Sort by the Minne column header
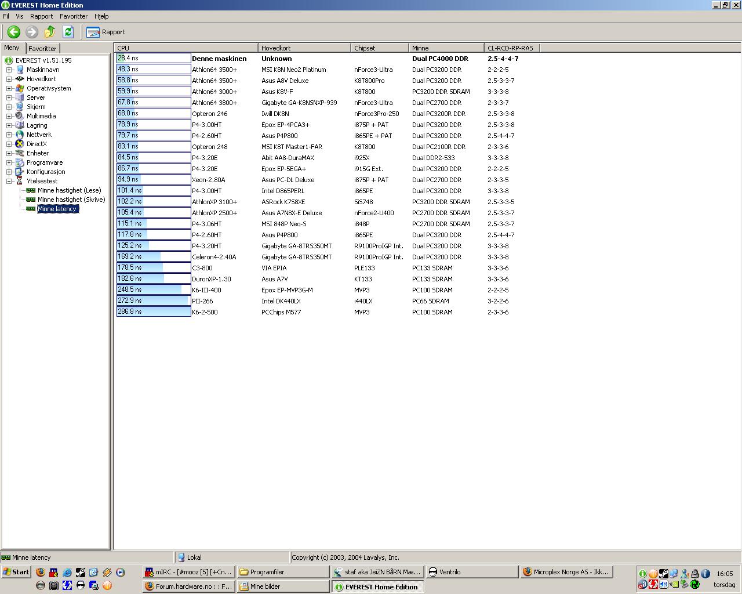Screen dimensions: 742x594 [x=446, y=48]
